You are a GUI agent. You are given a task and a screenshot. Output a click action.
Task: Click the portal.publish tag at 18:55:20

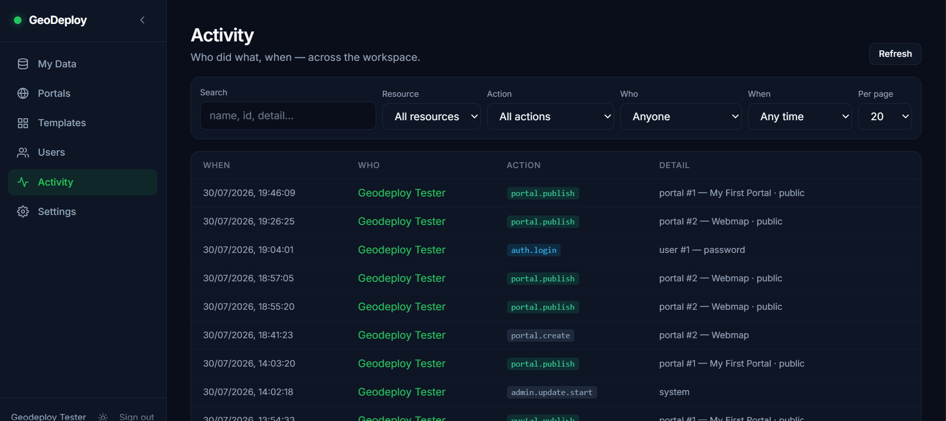pyautogui.click(x=543, y=307)
